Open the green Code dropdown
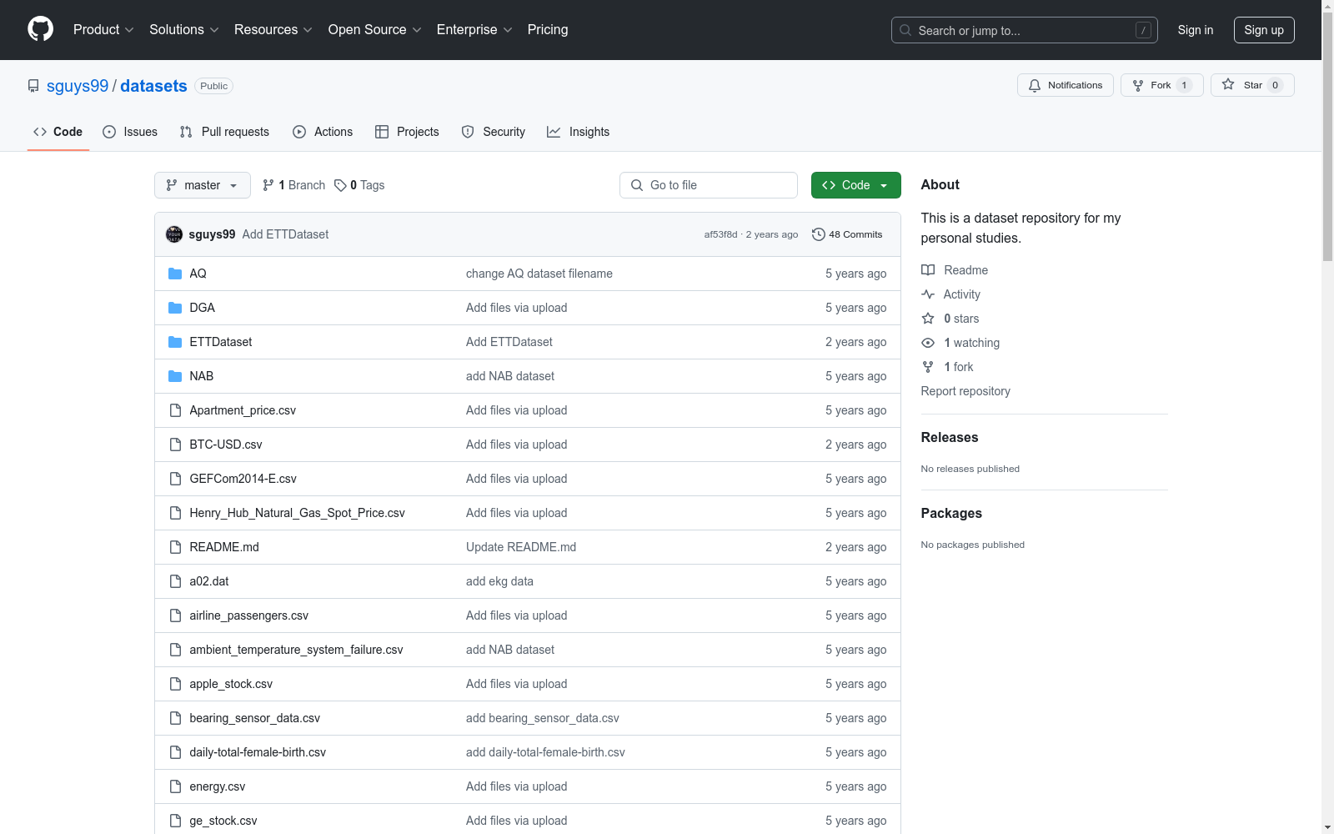 pos(855,185)
